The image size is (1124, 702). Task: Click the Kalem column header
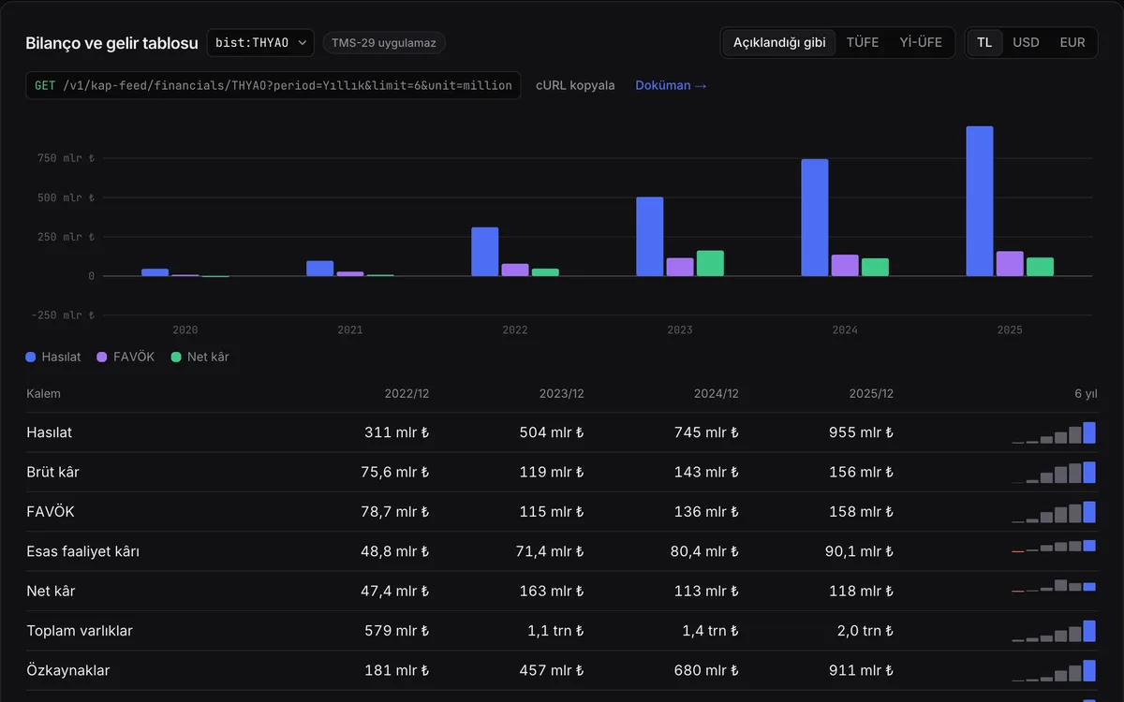click(x=43, y=393)
